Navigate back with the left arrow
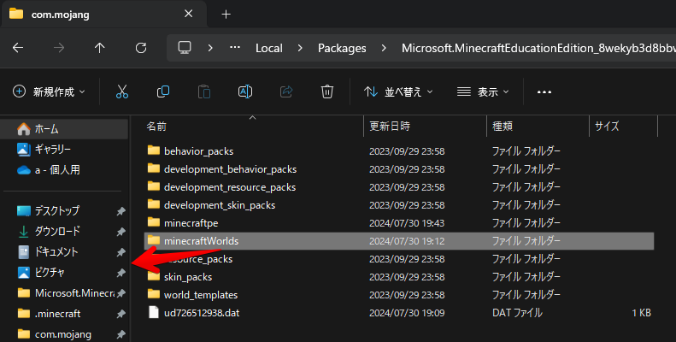Viewport: 676px width, 342px height. click(x=18, y=48)
